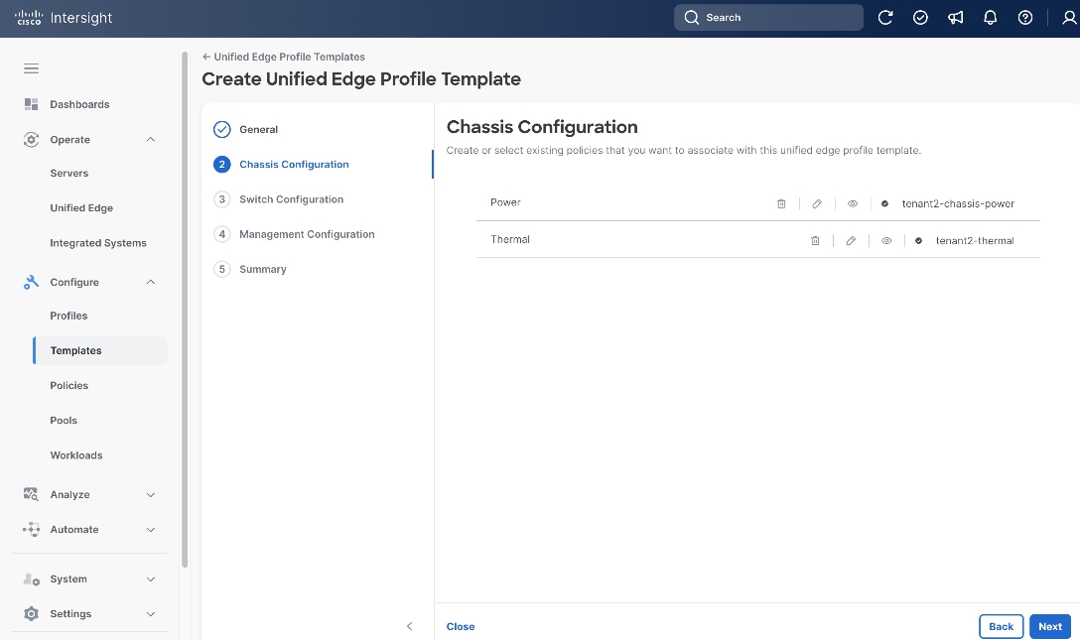Open Servers under Operate

coord(68,174)
